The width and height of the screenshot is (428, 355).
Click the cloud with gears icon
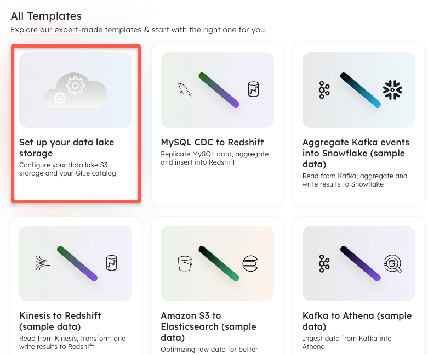click(75, 90)
